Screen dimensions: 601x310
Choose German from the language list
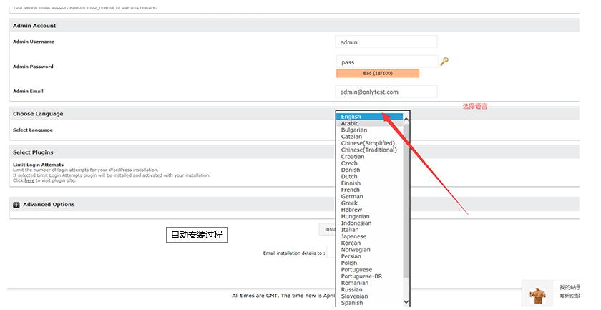click(369, 196)
